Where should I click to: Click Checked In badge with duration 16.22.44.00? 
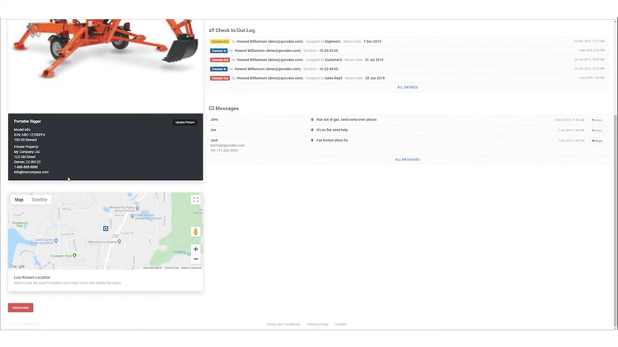(x=218, y=69)
